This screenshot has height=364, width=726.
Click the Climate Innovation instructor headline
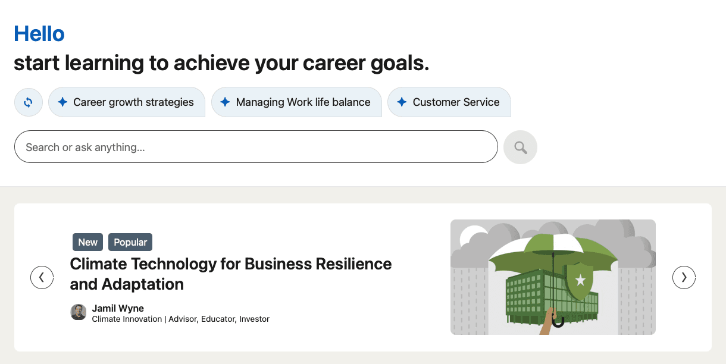point(180,319)
